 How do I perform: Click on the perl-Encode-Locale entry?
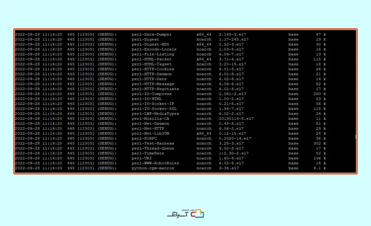coord(154,49)
